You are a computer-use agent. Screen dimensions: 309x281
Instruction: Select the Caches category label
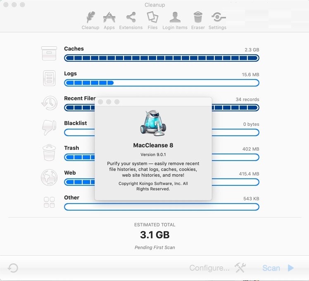tap(74, 48)
